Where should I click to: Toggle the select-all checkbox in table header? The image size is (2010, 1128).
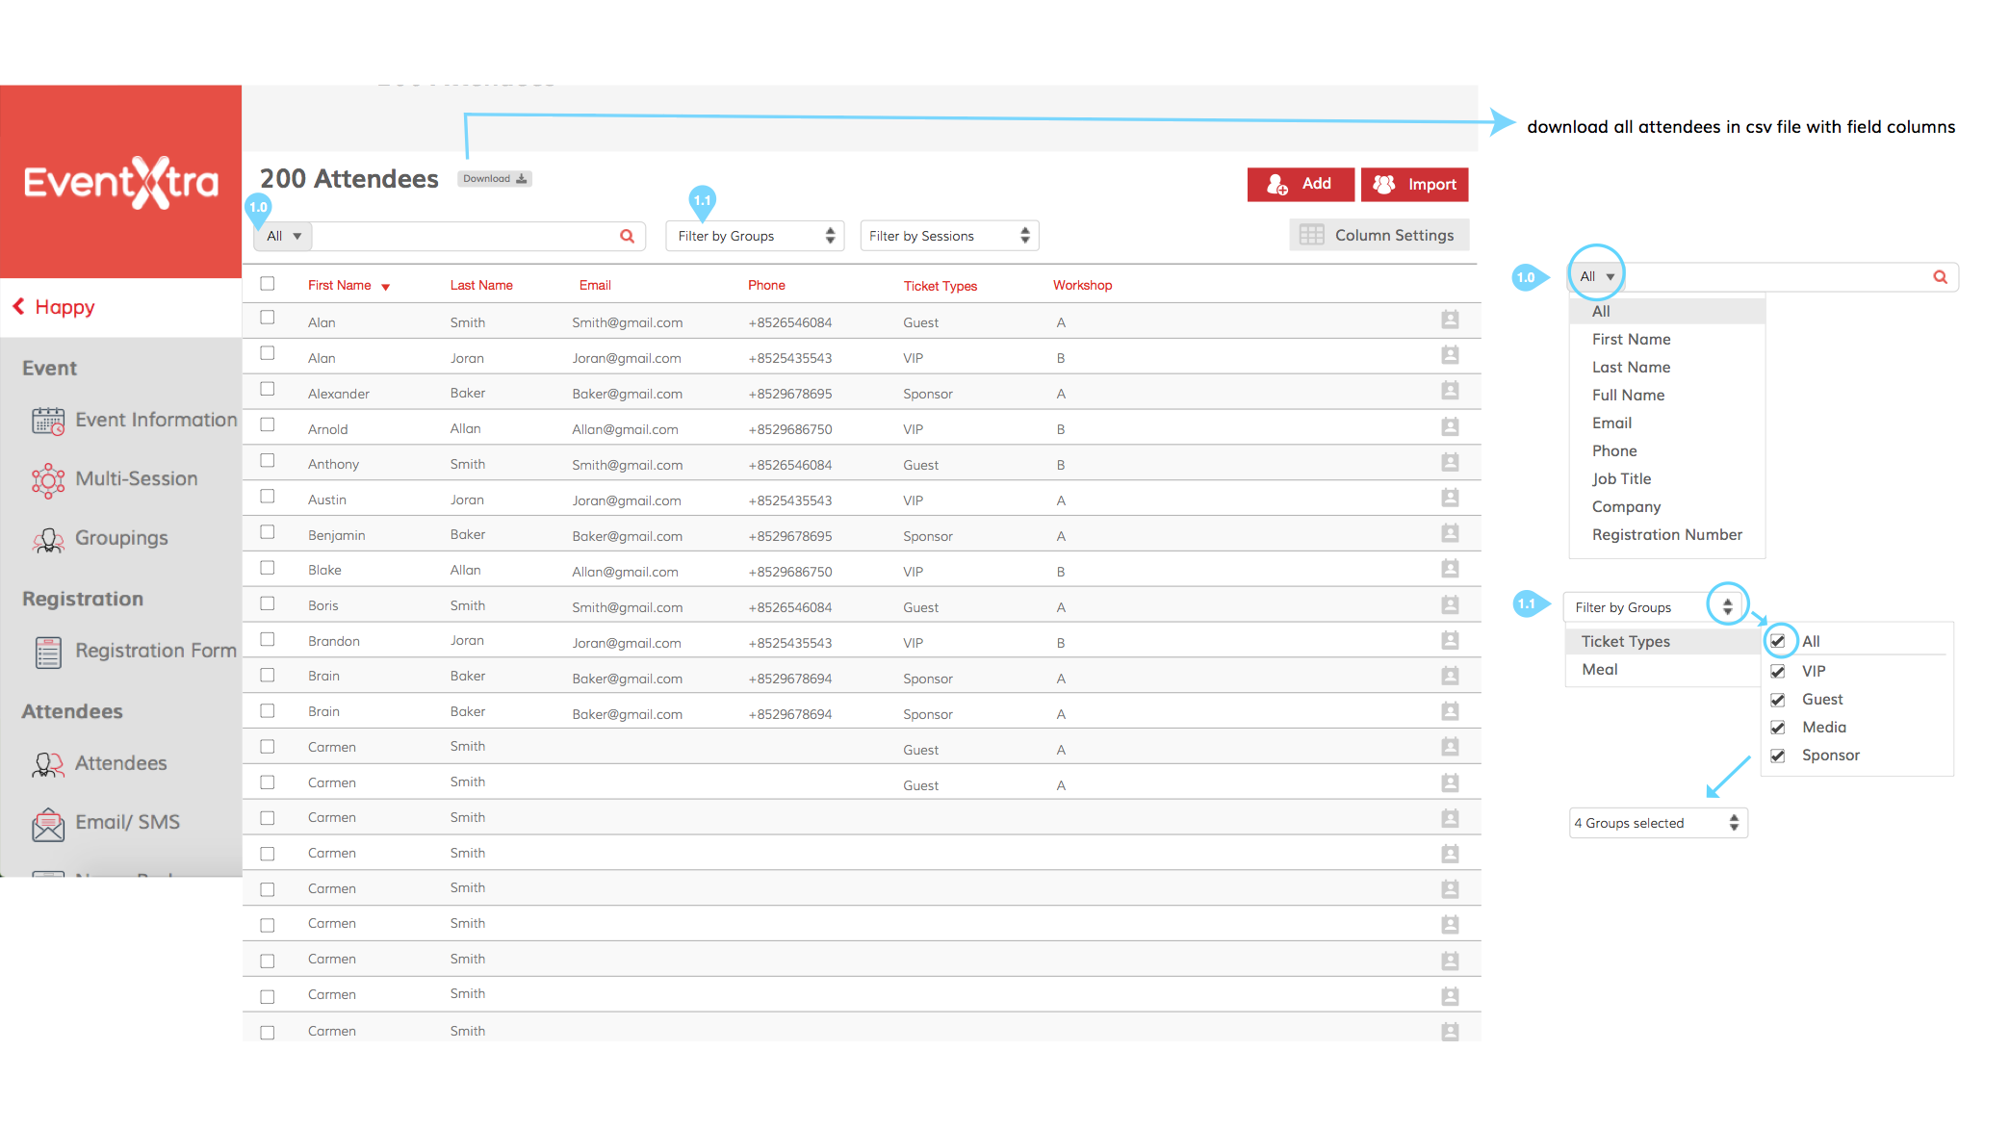268,284
